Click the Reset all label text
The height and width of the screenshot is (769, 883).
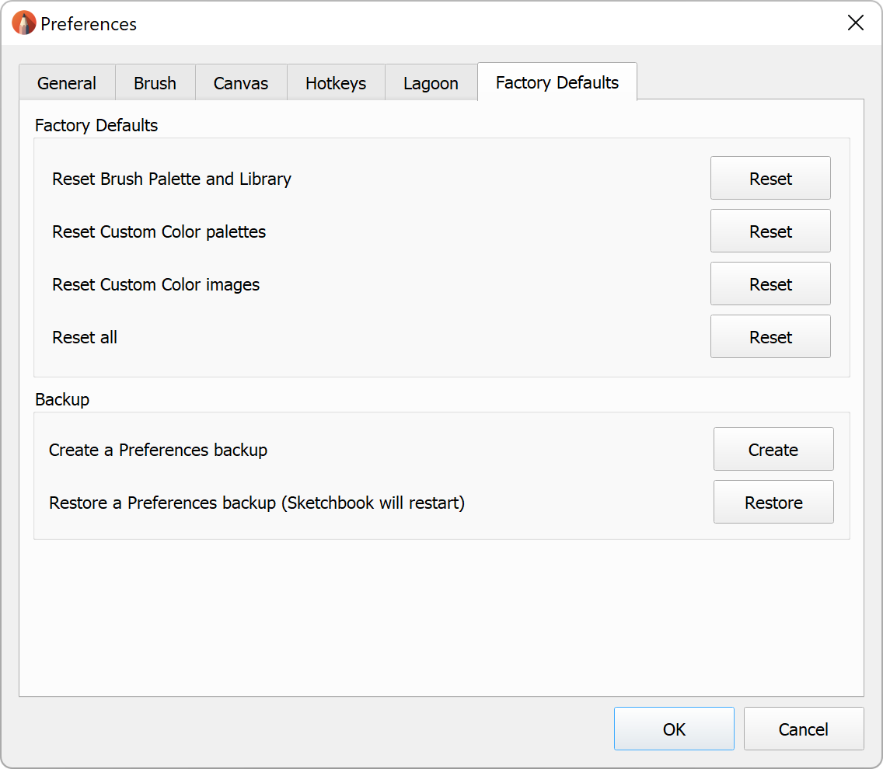[85, 337]
